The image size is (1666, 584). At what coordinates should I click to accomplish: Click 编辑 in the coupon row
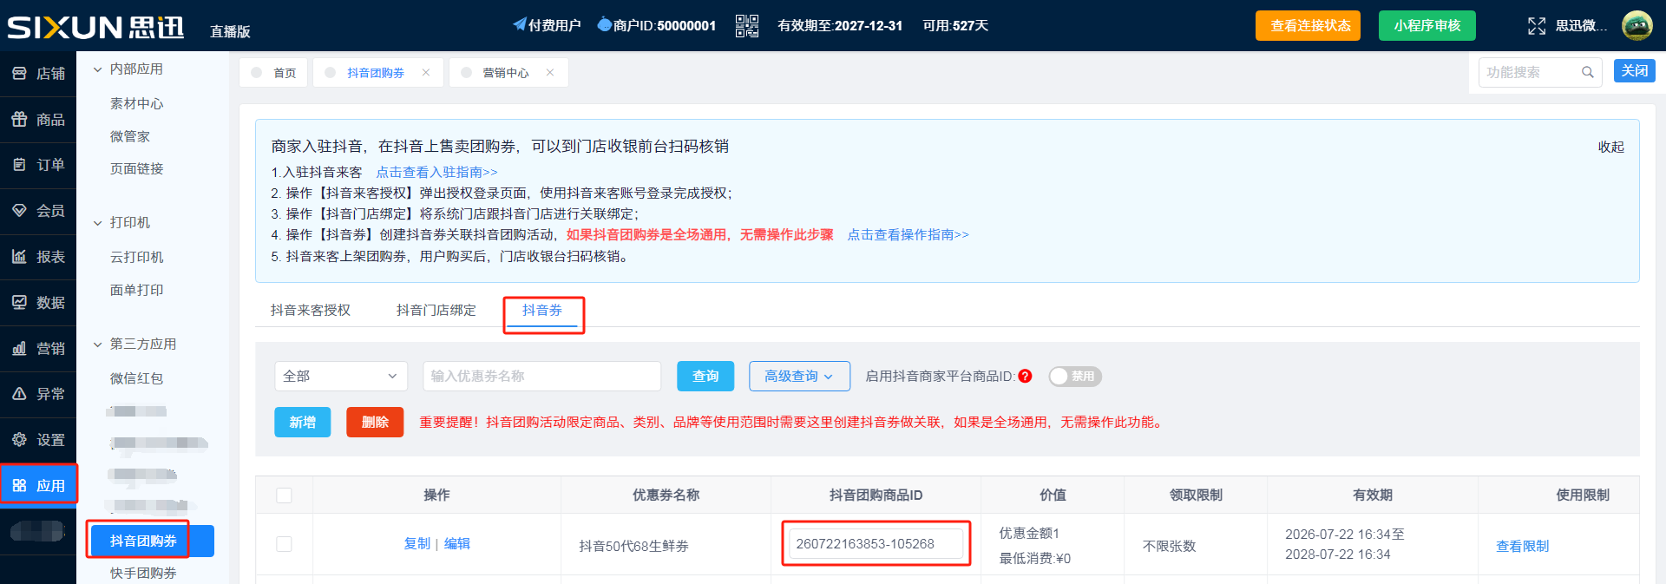tap(457, 543)
